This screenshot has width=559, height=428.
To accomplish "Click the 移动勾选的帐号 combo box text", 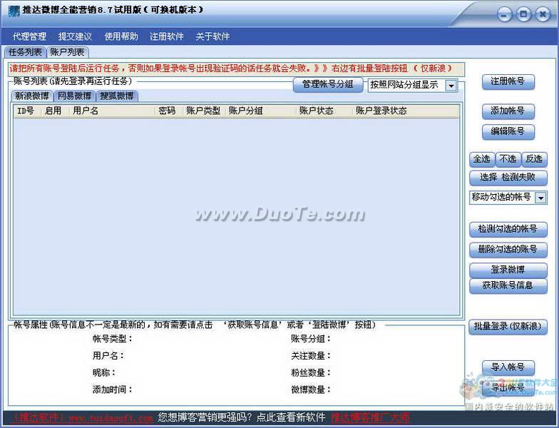I will point(502,197).
